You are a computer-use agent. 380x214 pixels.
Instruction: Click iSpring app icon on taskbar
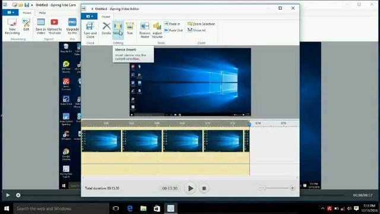pos(170,209)
